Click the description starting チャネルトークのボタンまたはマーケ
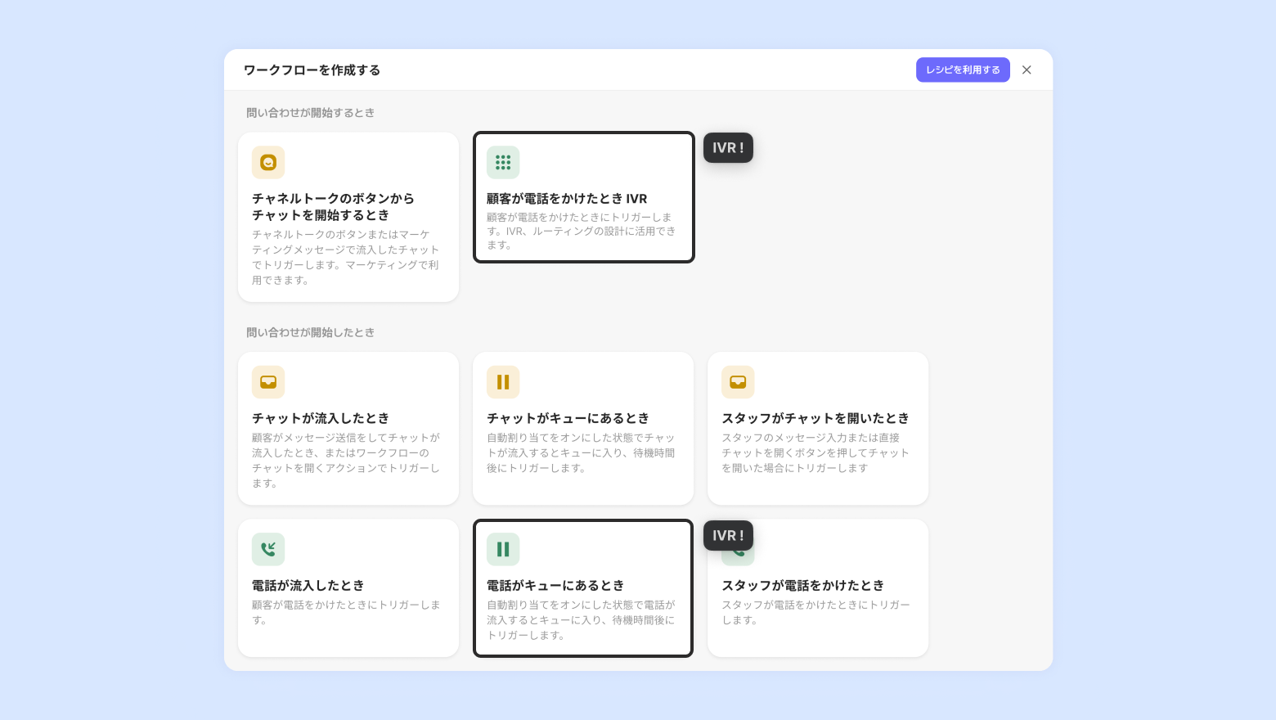 [346, 257]
